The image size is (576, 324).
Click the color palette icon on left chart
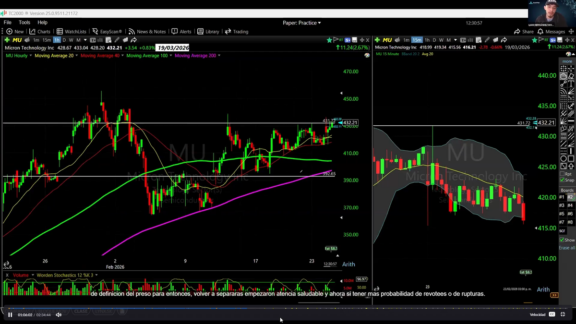pos(367,56)
